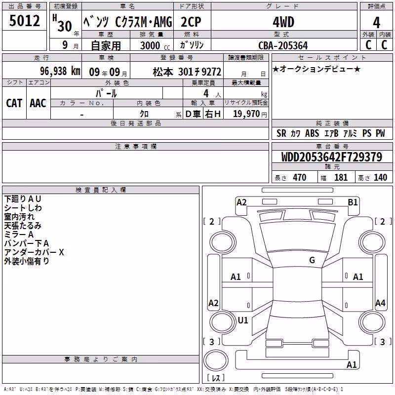The width and height of the screenshot is (395, 395).
Task: Click the inspector note 外装小傷有り
Action: [27, 261]
